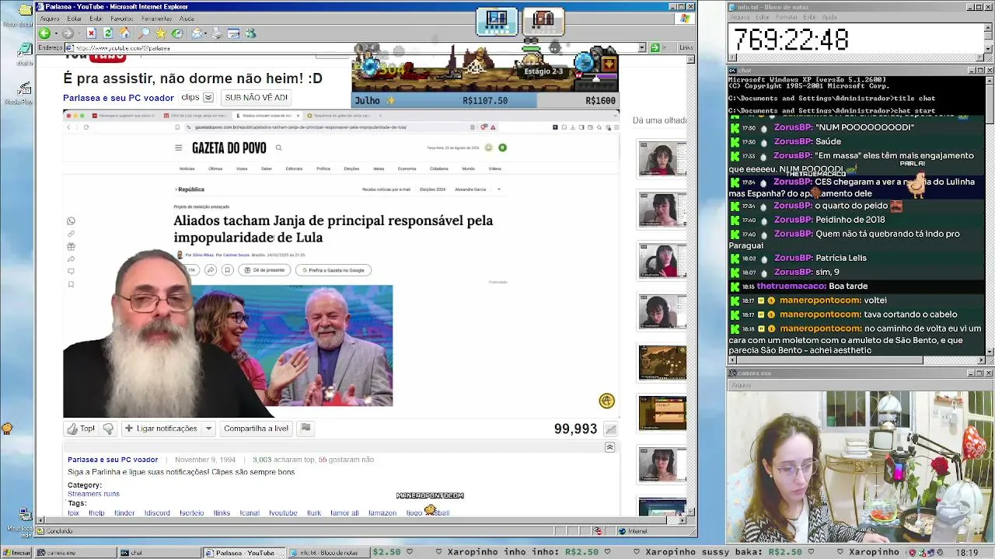Open the Ferramentas menu in Internet Explorer
Image resolution: width=995 pixels, height=559 pixels.
[x=156, y=19]
